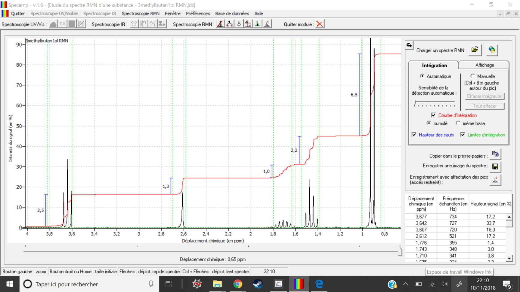The height and width of the screenshot is (292, 520).
Task: Open the notification center icon
Action: (x=507, y=284)
